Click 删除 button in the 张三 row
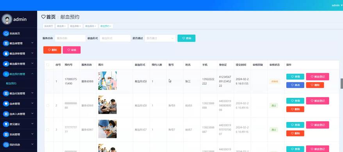Viewport: 343px width, 152px height. (315, 85)
